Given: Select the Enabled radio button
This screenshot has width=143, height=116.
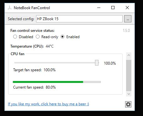Looking at the screenshot, I should (x=62, y=37).
